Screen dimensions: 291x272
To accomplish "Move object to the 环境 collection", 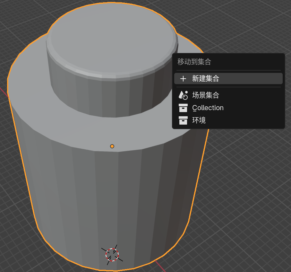I will pyautogui.click(x=228, y=120).
